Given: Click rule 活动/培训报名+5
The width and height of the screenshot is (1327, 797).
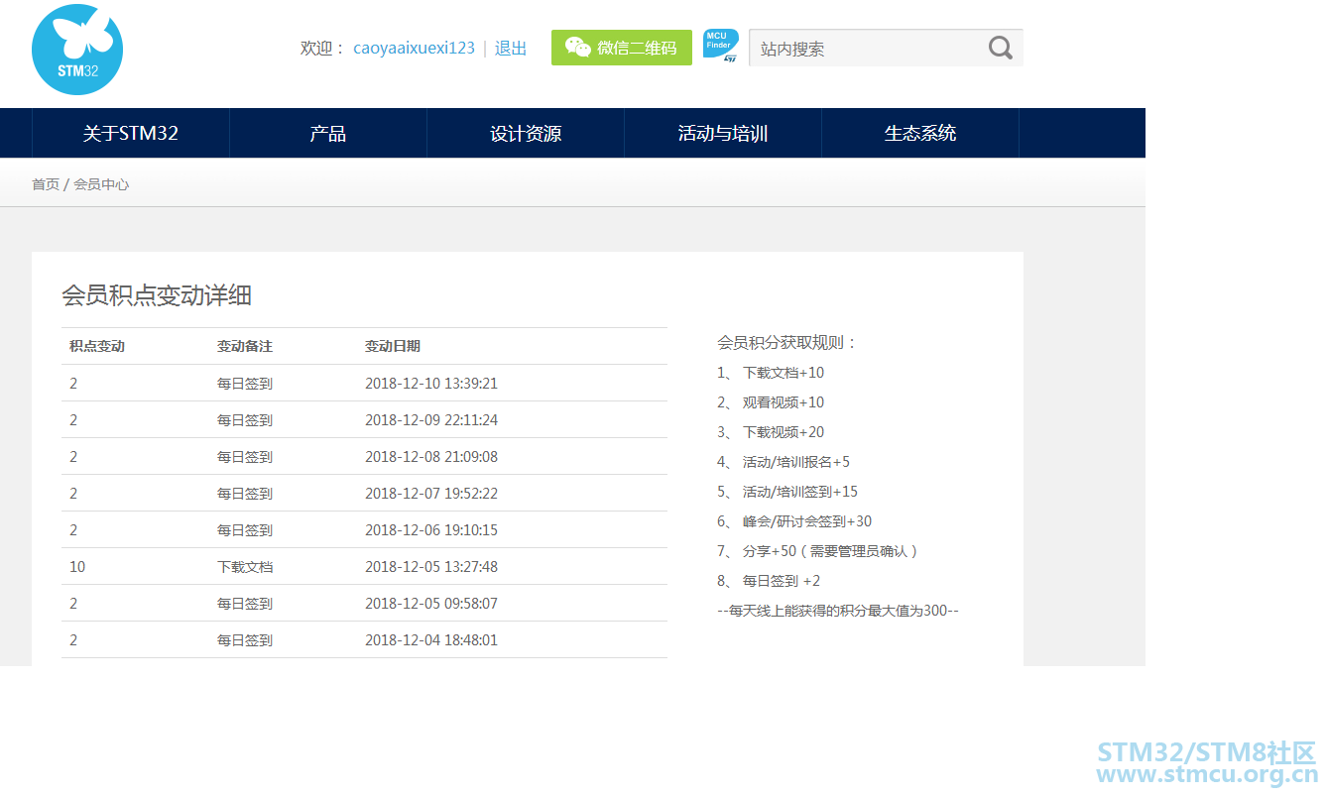Looking at the screenshot, I should 796,462.
